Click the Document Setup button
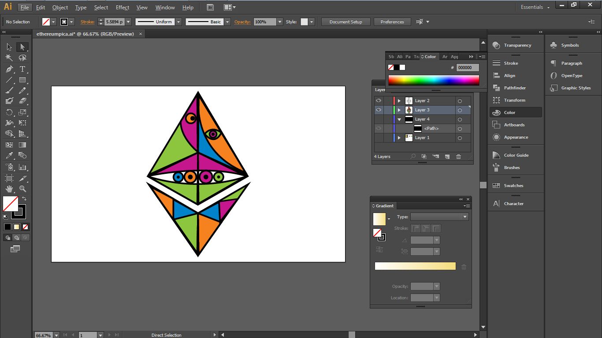 346,22
